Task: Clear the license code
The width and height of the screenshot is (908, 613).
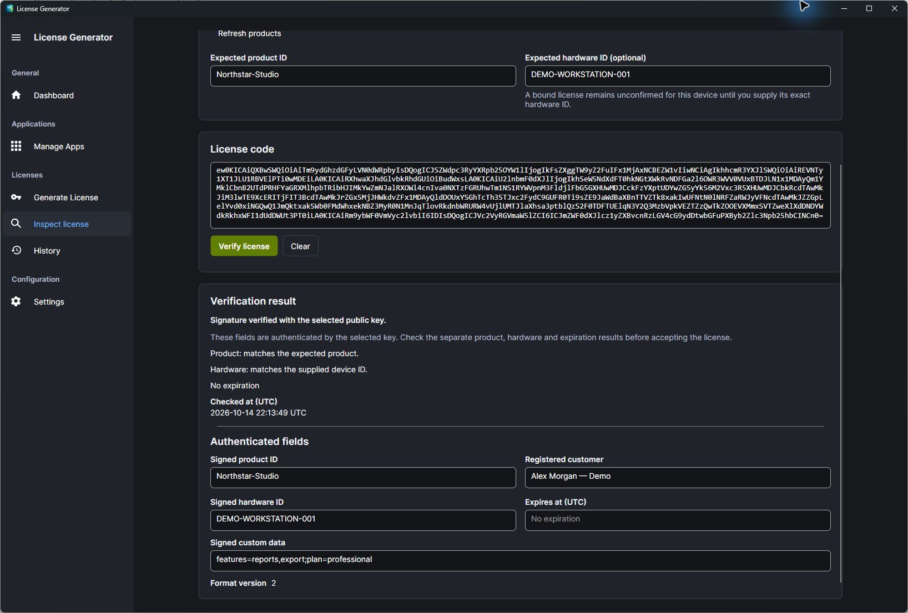Action: (x=300, y=246)
